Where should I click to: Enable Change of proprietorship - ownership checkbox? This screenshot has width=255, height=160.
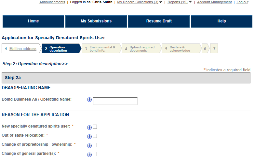coord(95,145)
